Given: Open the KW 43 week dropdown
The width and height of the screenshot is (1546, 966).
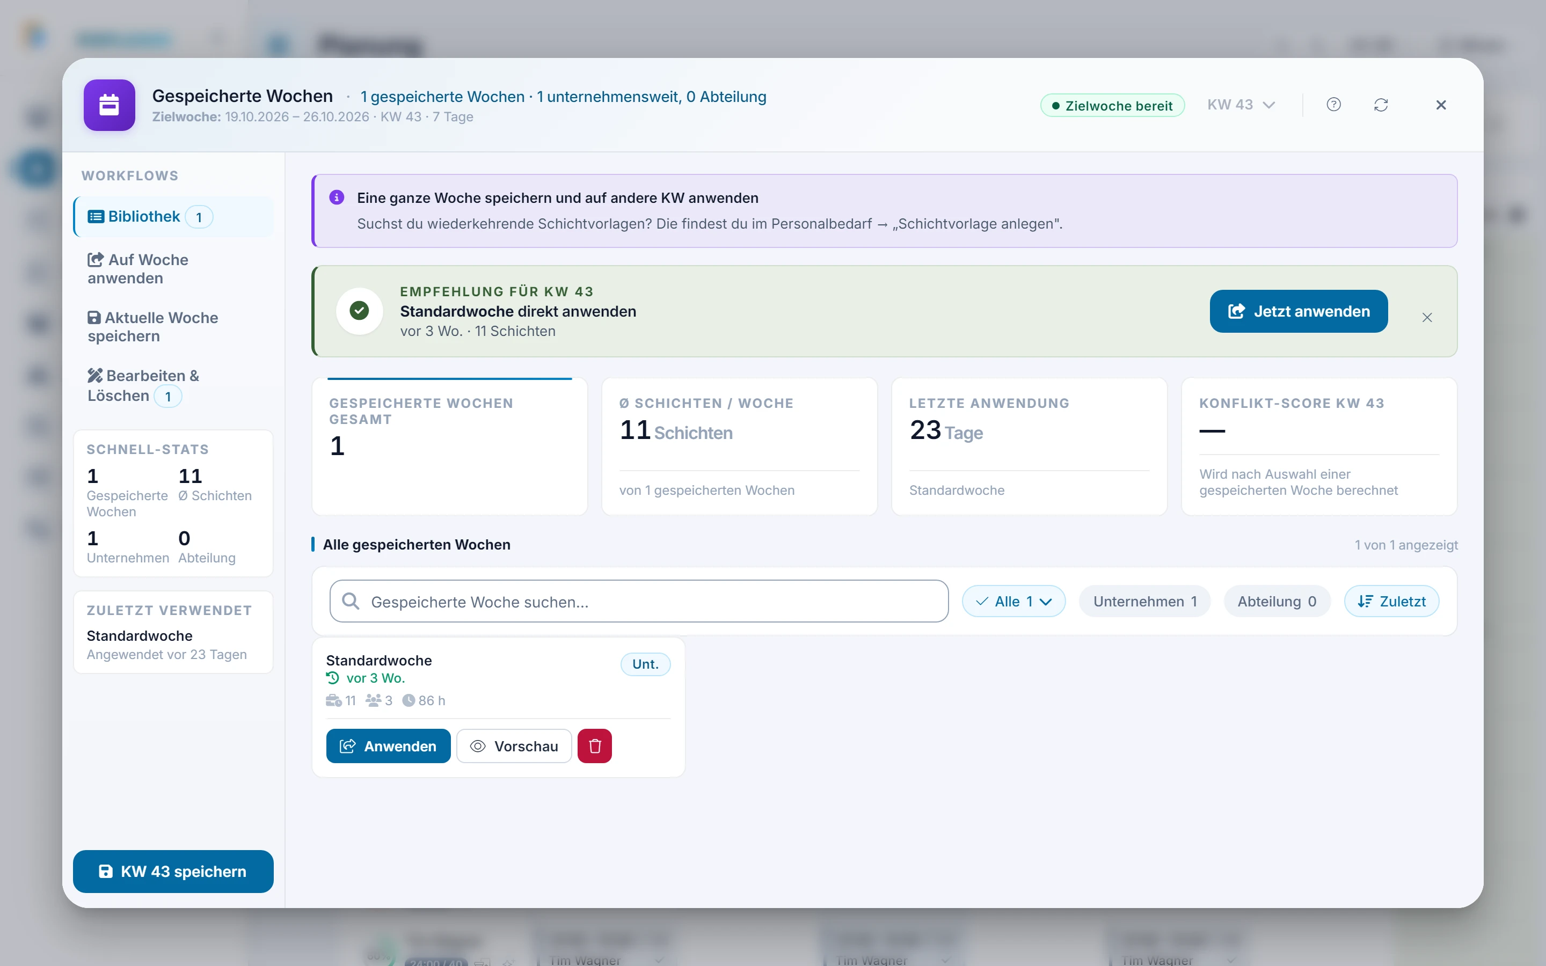Looking at the screenshot, I should 1241,105.
